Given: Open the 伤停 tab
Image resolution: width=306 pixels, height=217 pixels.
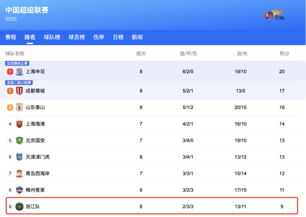Looking at the screenshot, I should pyautogui.click(x=99, y=37).
